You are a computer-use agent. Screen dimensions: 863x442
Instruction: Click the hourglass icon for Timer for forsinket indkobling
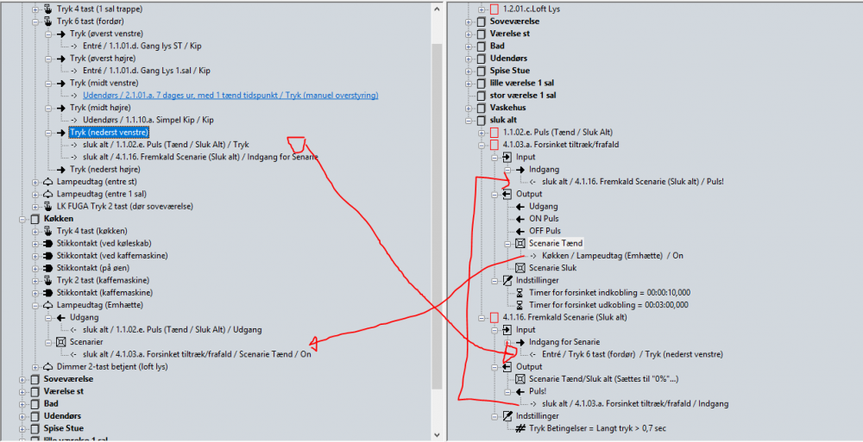tap(520, 293)
